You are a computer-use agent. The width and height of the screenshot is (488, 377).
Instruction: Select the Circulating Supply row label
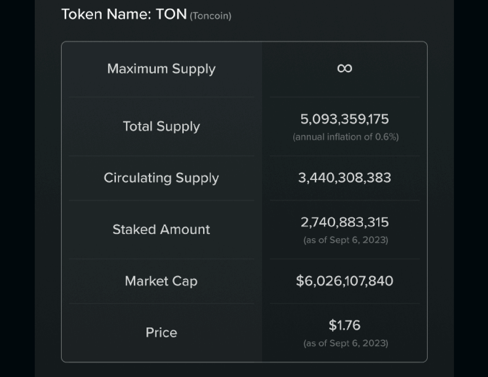tap(161, 178)
